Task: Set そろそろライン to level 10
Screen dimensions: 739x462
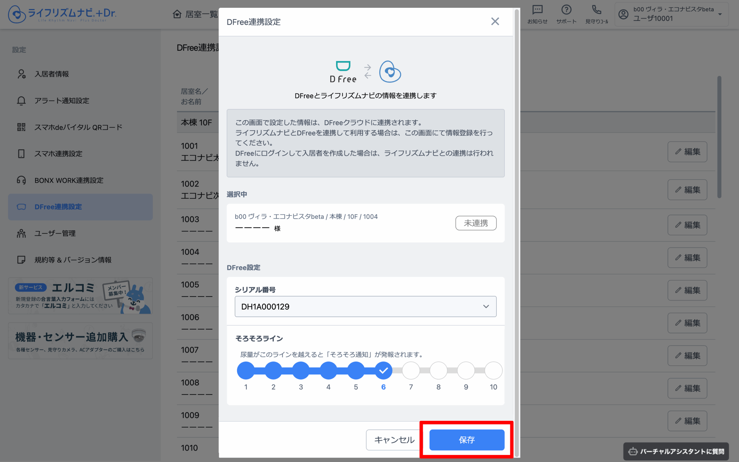Action: point(493,370)
